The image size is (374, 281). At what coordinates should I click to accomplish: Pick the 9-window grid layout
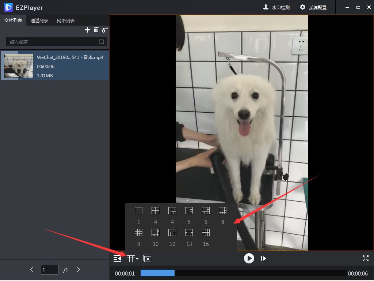click(x=138, y=233)
